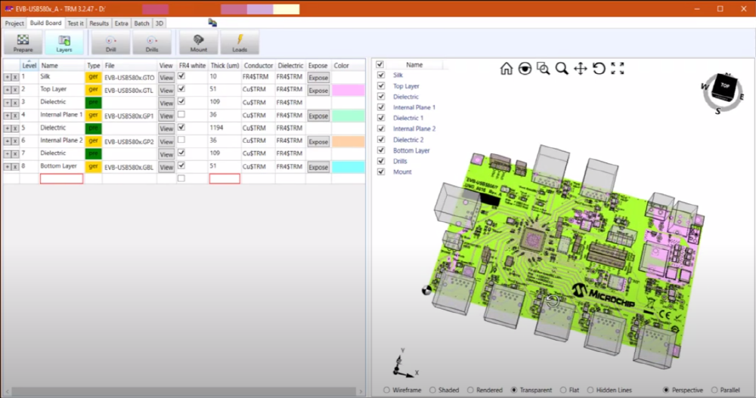Screen dimensions: 756x398
Task: Click the zoom-to-window icon
Action: pos(544,69)
